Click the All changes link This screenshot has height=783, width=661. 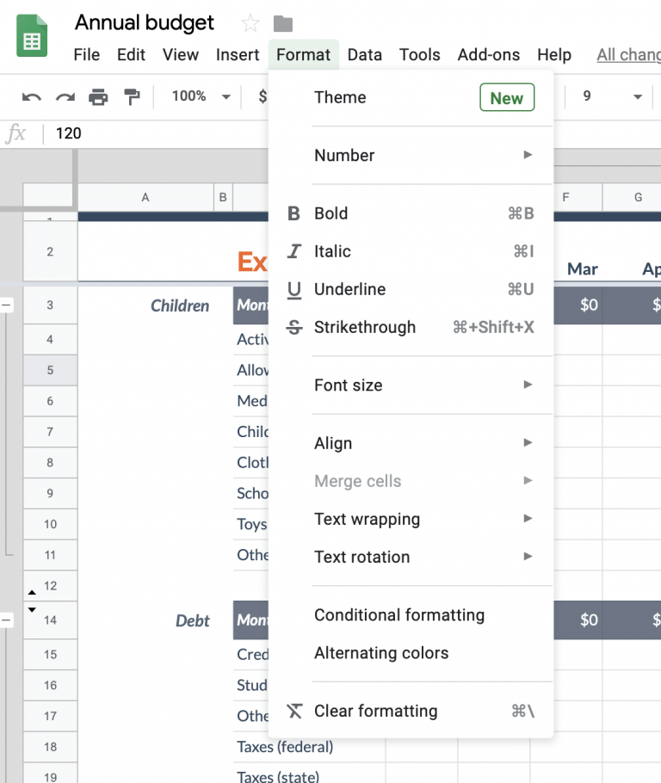[x=627, y=54]
